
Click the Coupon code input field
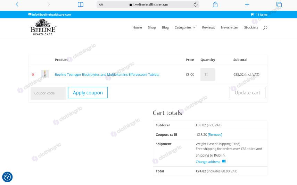(48, 93)
